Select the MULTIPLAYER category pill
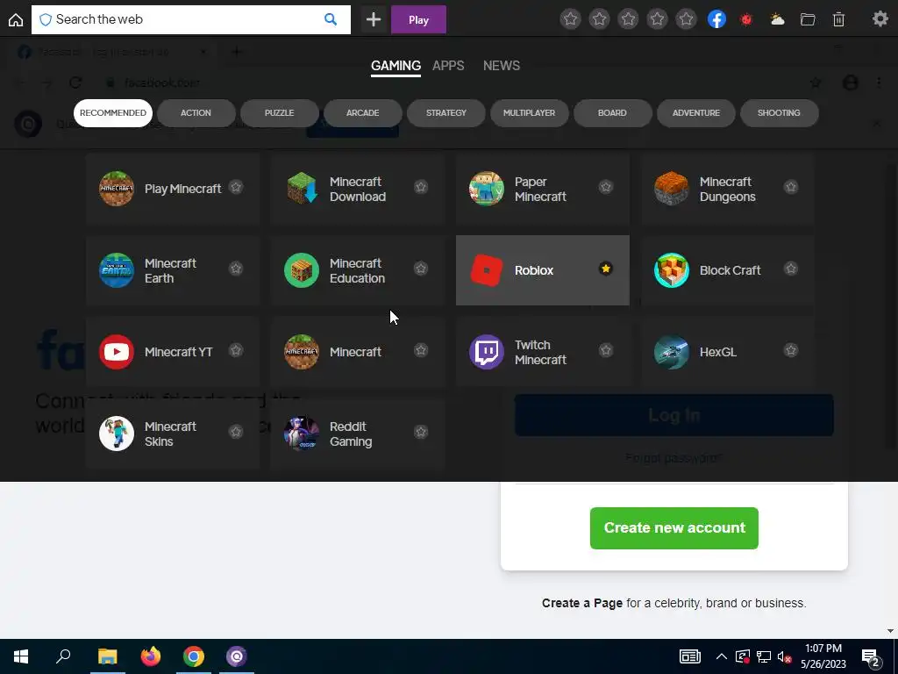 coord(529,113)
